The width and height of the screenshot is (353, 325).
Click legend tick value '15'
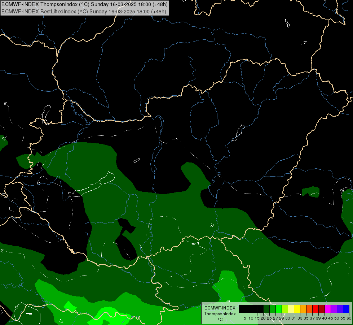pos(257,318)
